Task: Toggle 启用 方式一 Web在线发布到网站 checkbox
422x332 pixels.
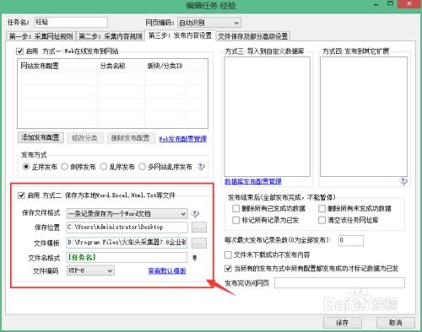Action: coord(19,51)
